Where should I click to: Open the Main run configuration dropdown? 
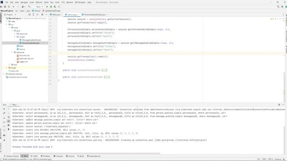pos(39,7)
